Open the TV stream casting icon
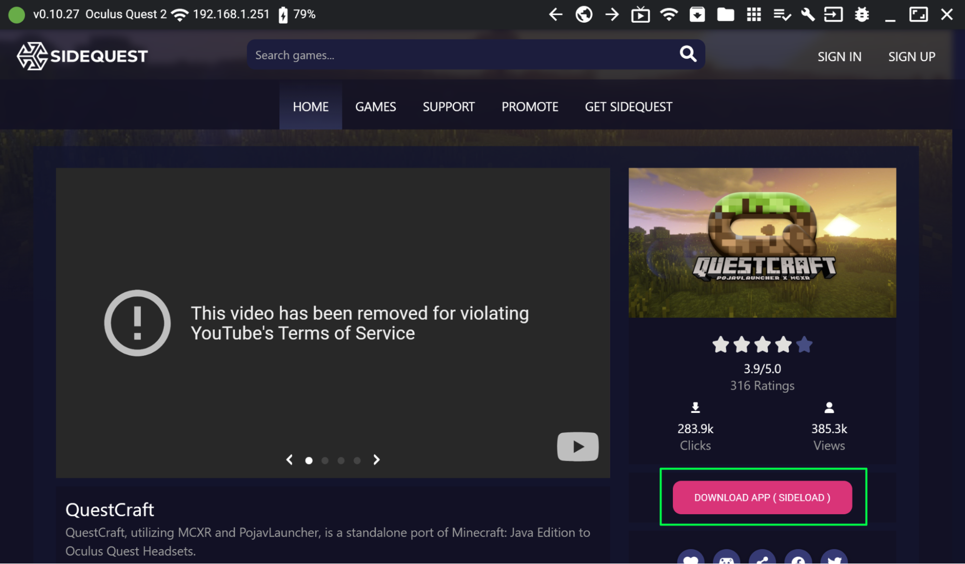The height and width of the screenshot is (564, 965). (640, 15)
